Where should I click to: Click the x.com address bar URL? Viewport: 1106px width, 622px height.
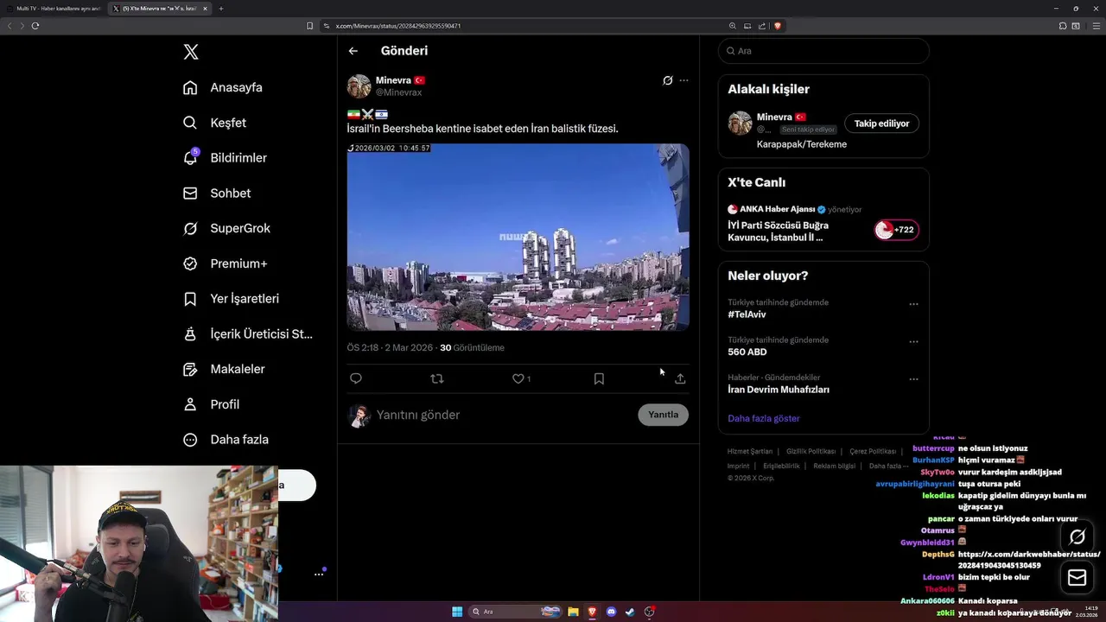(x=398, y=26)
